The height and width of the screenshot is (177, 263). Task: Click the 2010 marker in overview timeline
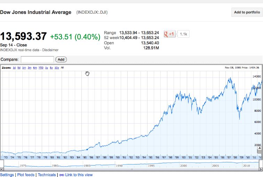[x=246, y=166]
